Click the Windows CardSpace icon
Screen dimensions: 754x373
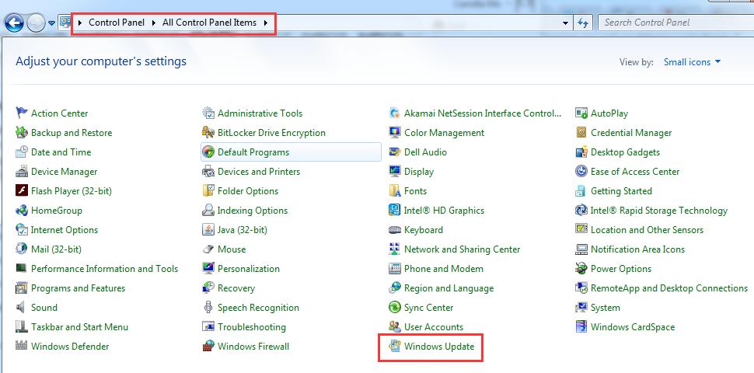[581, 327]
